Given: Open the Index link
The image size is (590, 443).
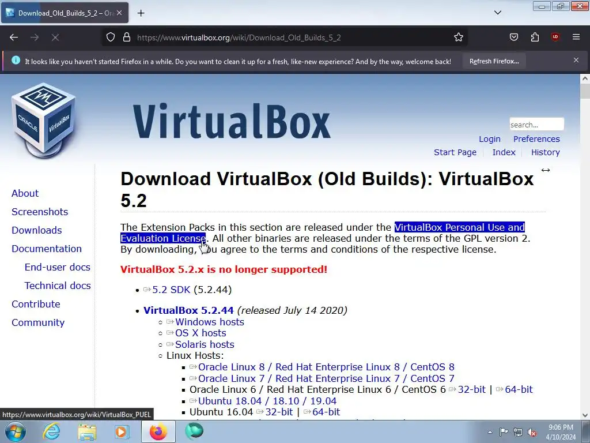Looking at the screenshot, I should pyautogui.click(x=504, y=152).
